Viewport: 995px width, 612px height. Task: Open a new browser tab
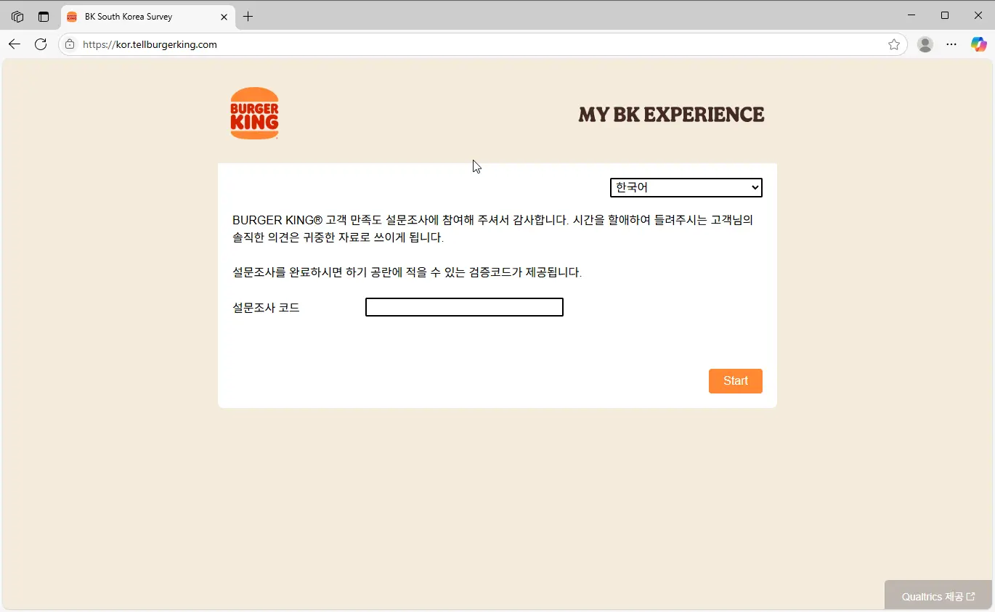pyautogui.click(x=248, y=16)
